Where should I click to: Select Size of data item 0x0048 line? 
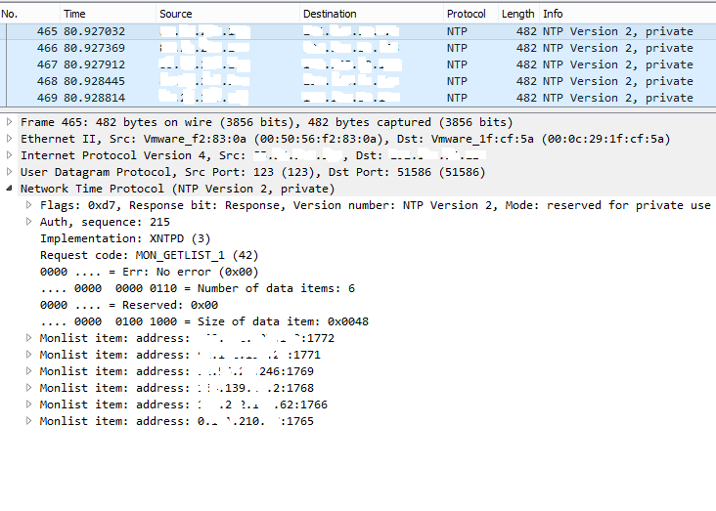[x=204, y=321]
